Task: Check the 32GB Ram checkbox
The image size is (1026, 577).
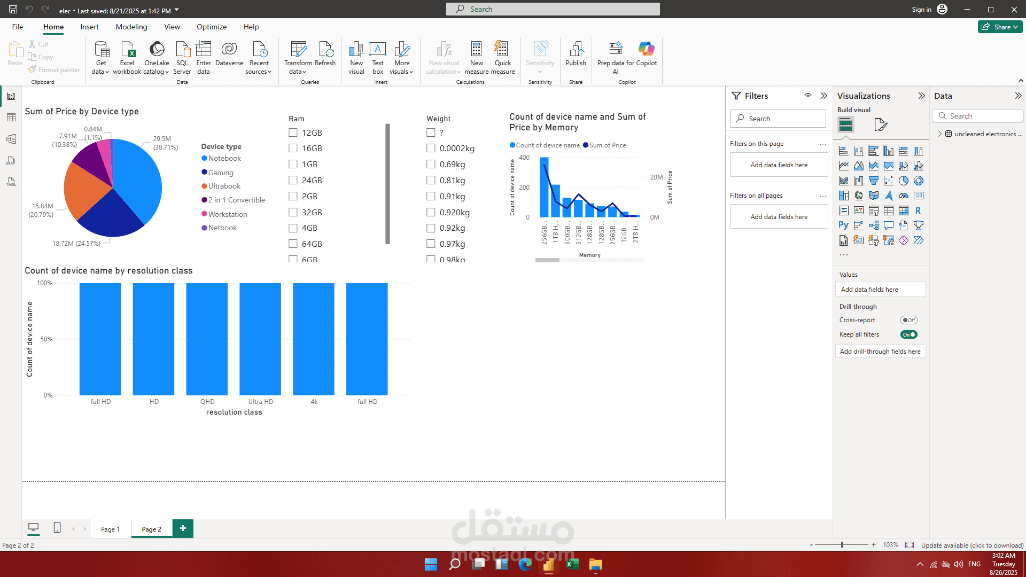Action: pos(293,212)
